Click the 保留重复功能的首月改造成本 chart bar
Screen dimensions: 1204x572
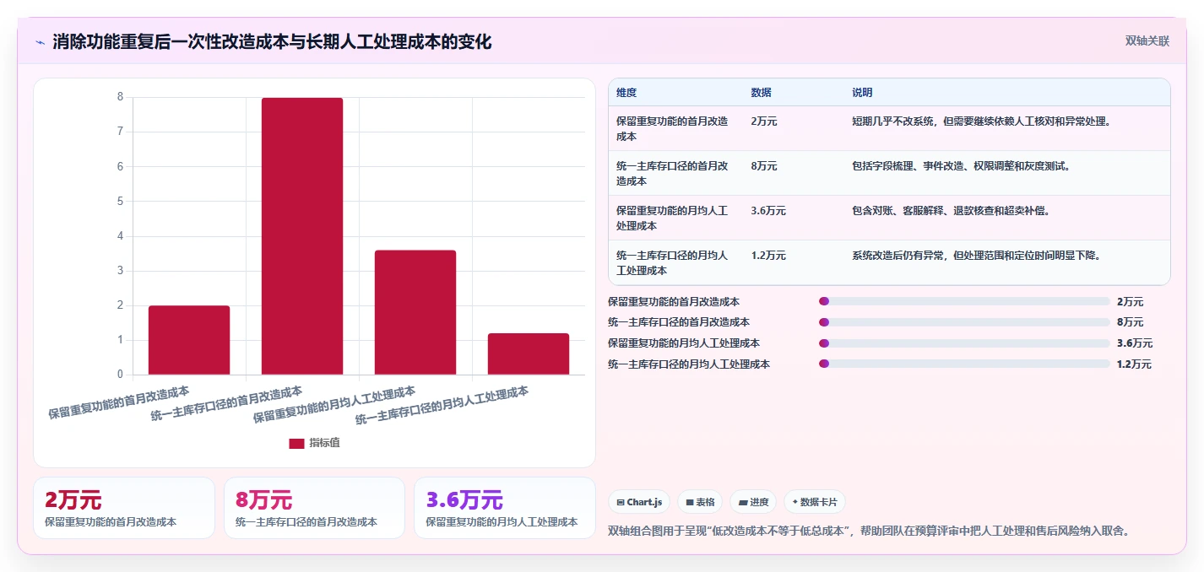tap(189, 340)
